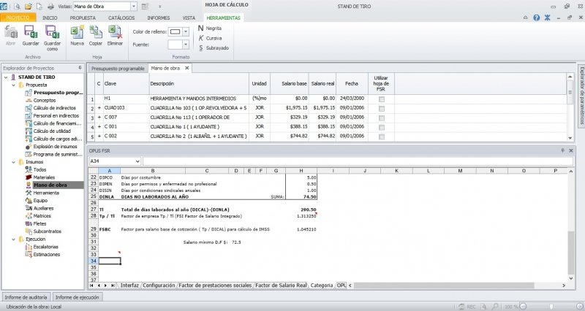Viewport: 585px width, 311px height.
Task: Check FSR box for CUAD103 row
Action: [381, 107]
